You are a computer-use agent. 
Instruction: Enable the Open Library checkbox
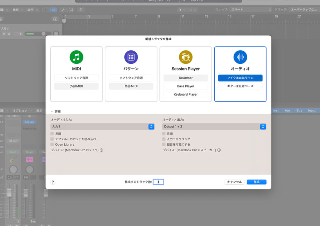tap(52, 144)
